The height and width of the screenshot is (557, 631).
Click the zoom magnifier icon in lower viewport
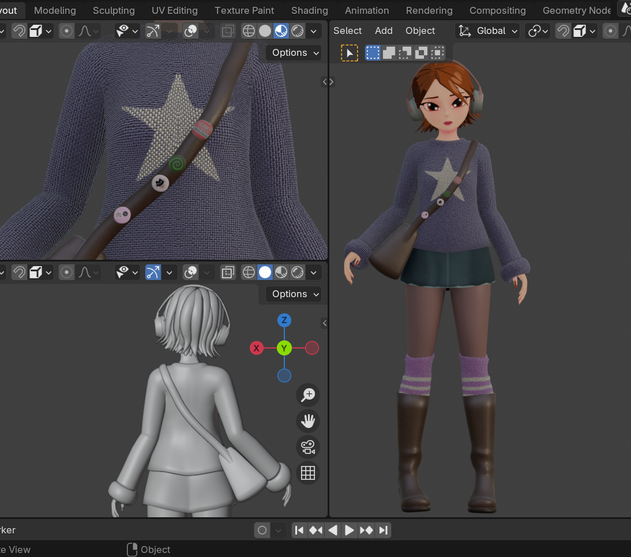(308, 395)
